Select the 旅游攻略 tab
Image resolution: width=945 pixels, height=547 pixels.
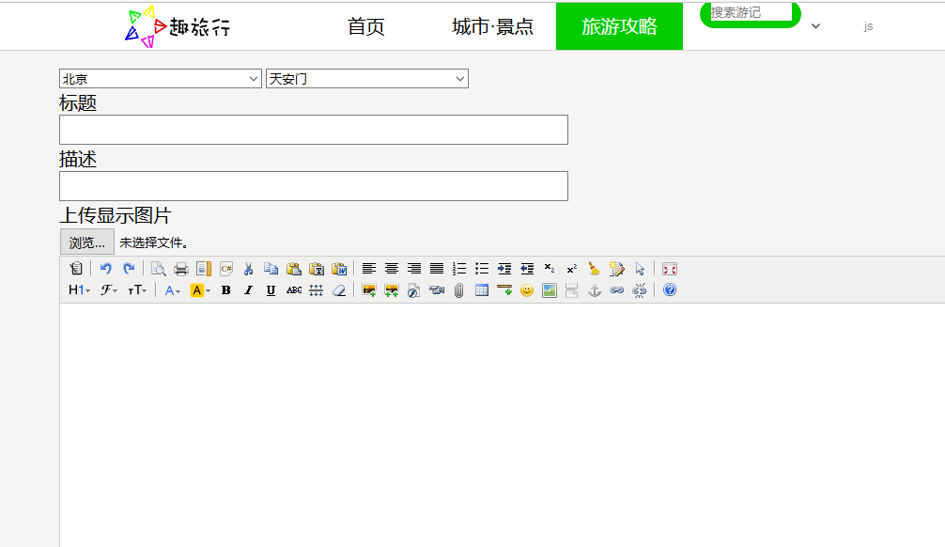point(620,26)
